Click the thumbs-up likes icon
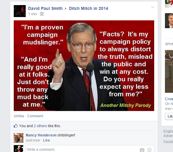Screen dimensions: 173x152 click(16, 126)
